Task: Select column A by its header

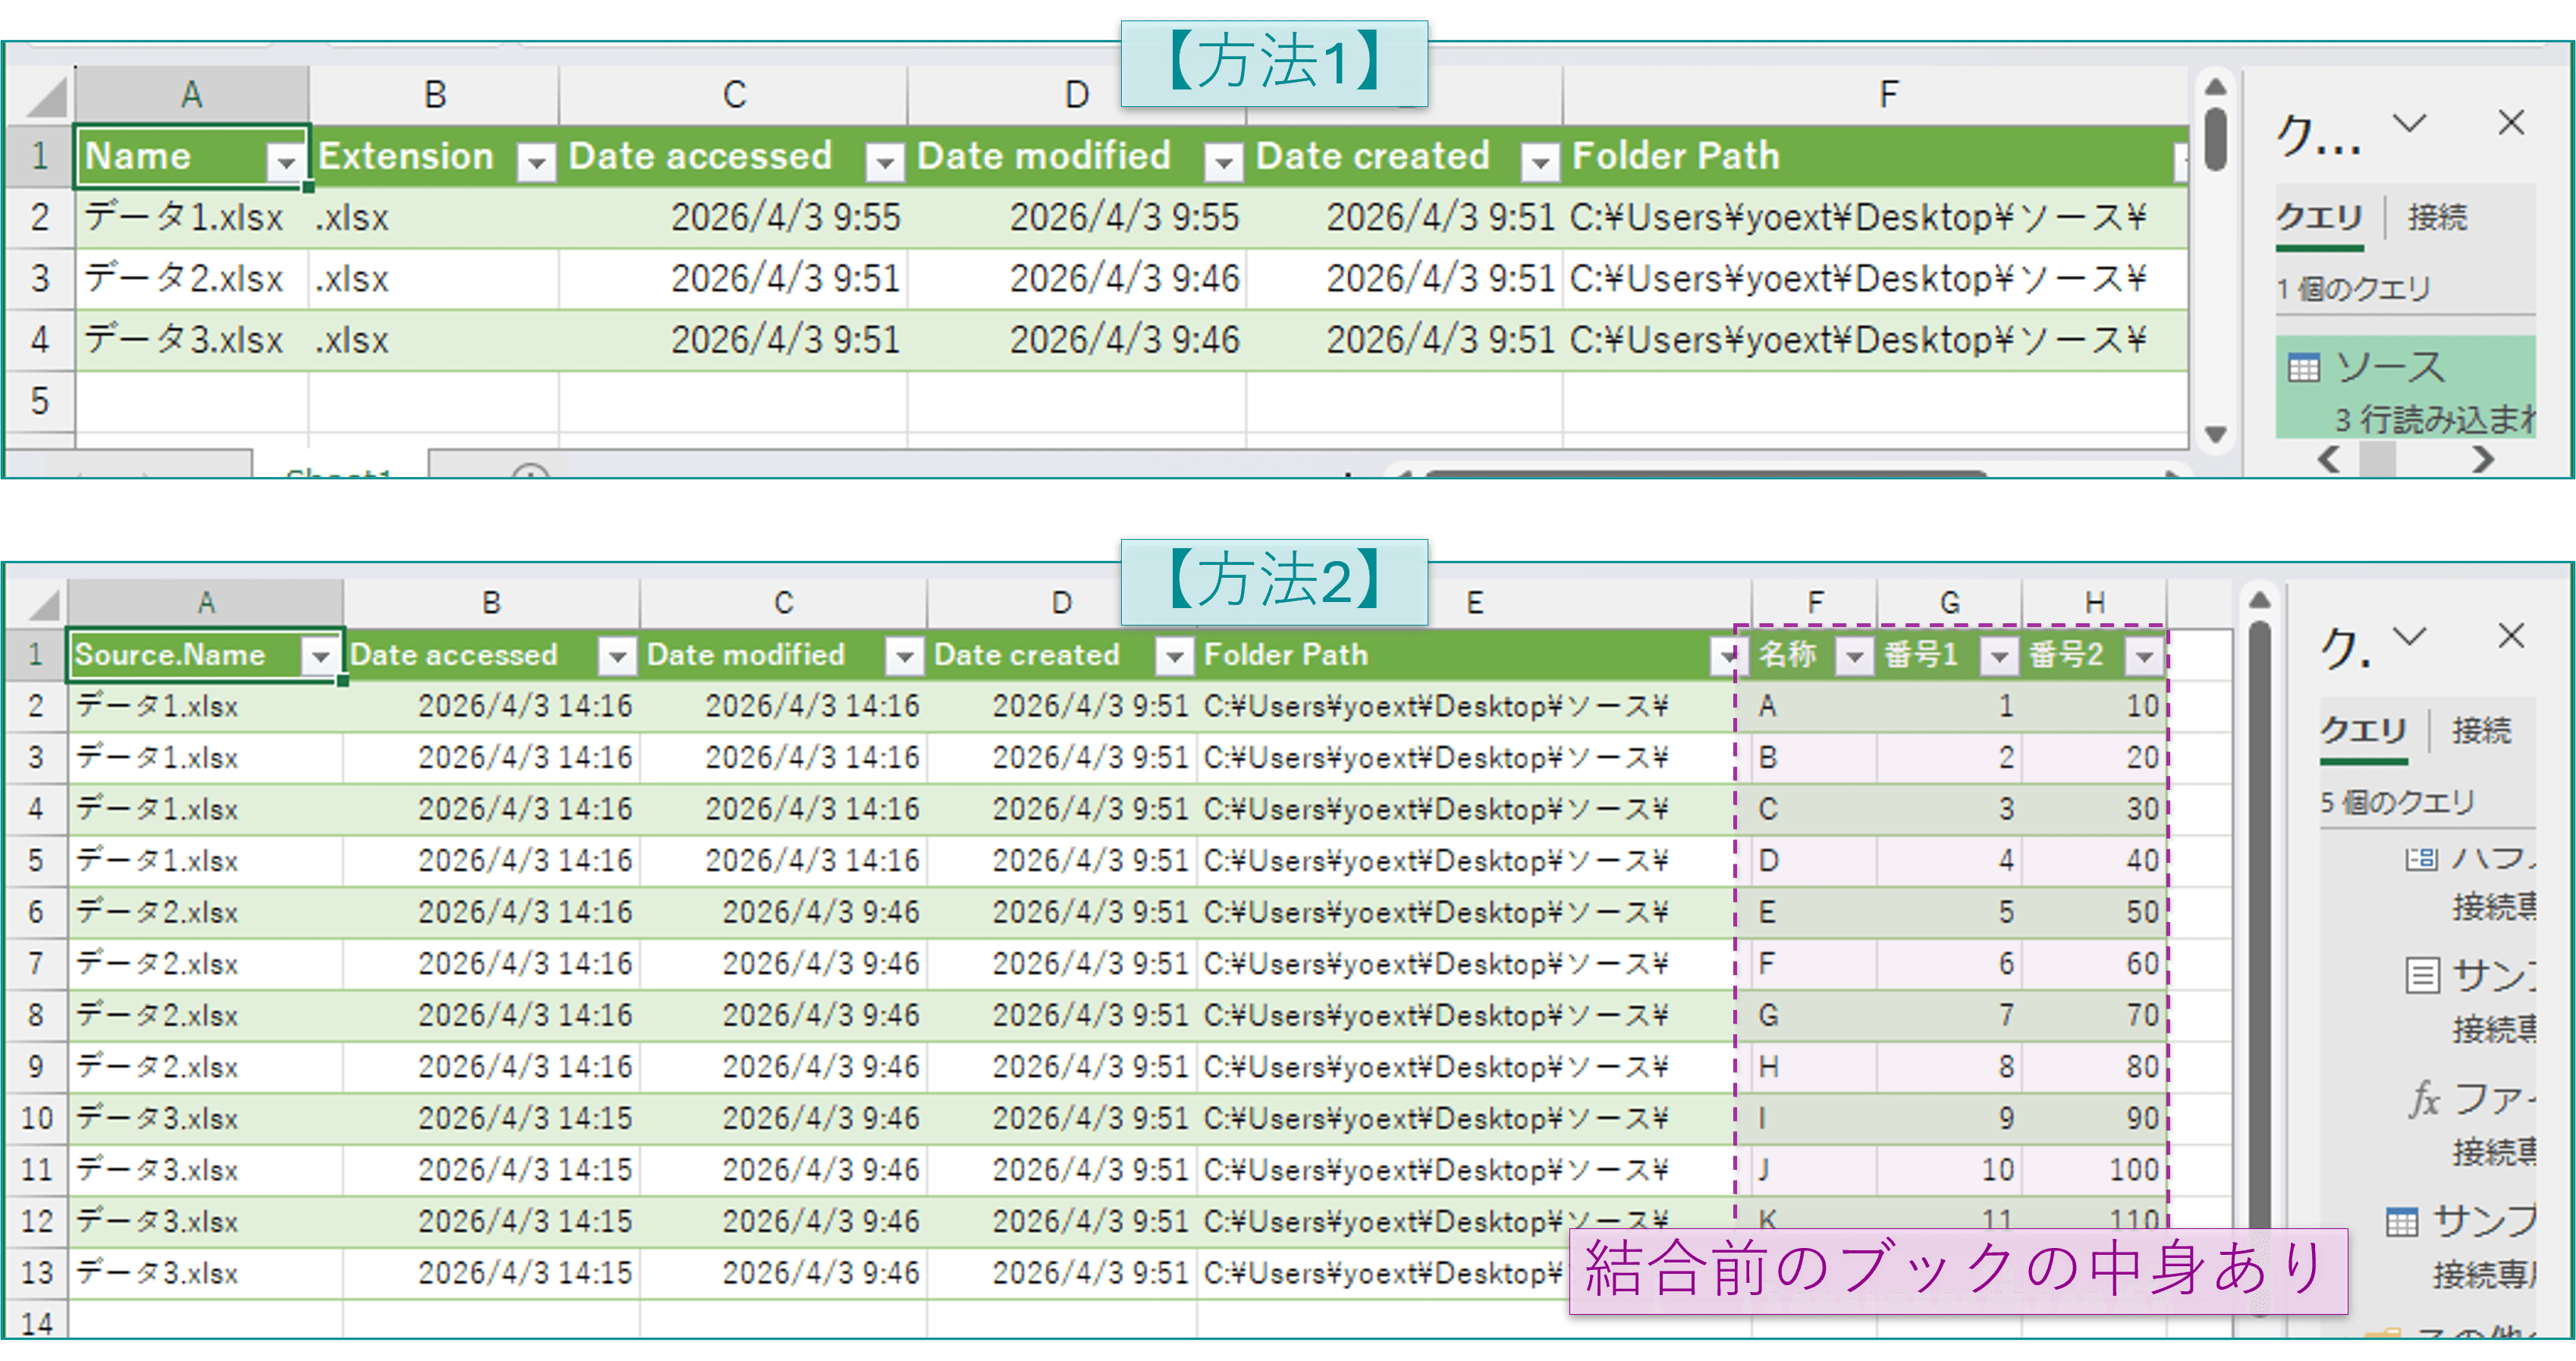Action: [x=190, y=93]
